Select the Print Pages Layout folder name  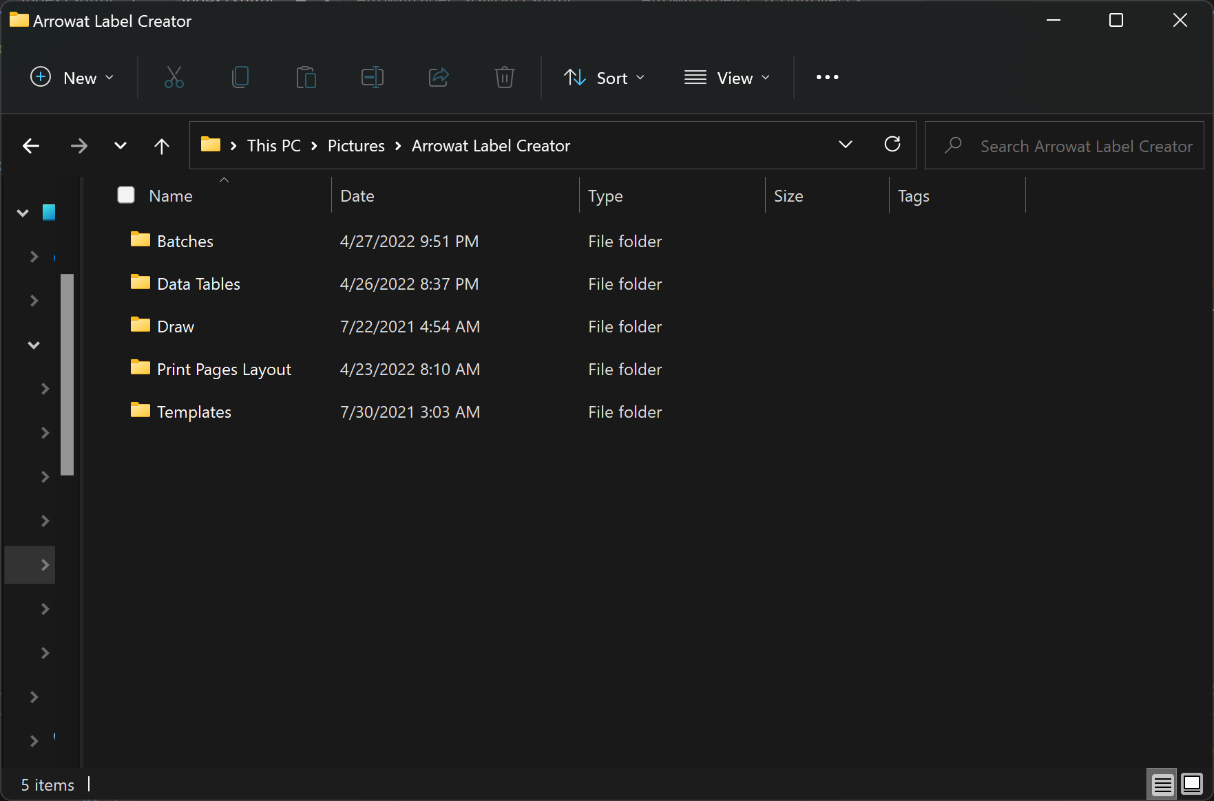pos(224,370)
